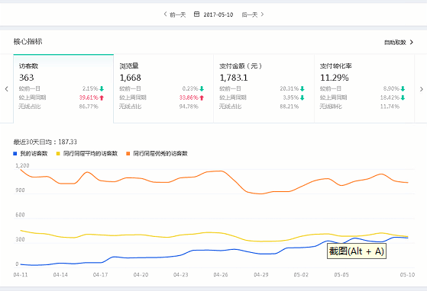The width and height of the screenshot is (427, 291).
Task: Open the calendar icon date picker
Action: click(x=196, y=14)
